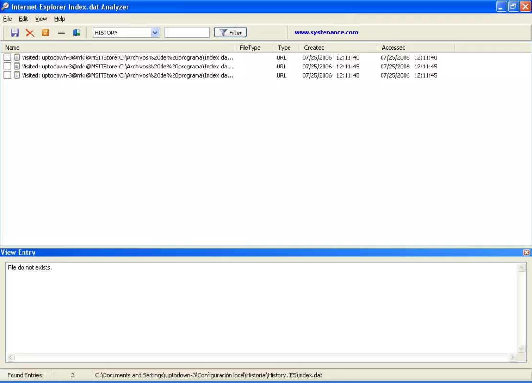Open the File menu
The height and width of the screenshot is (383, 532).
pyautogui.click(x=8, y=19)
